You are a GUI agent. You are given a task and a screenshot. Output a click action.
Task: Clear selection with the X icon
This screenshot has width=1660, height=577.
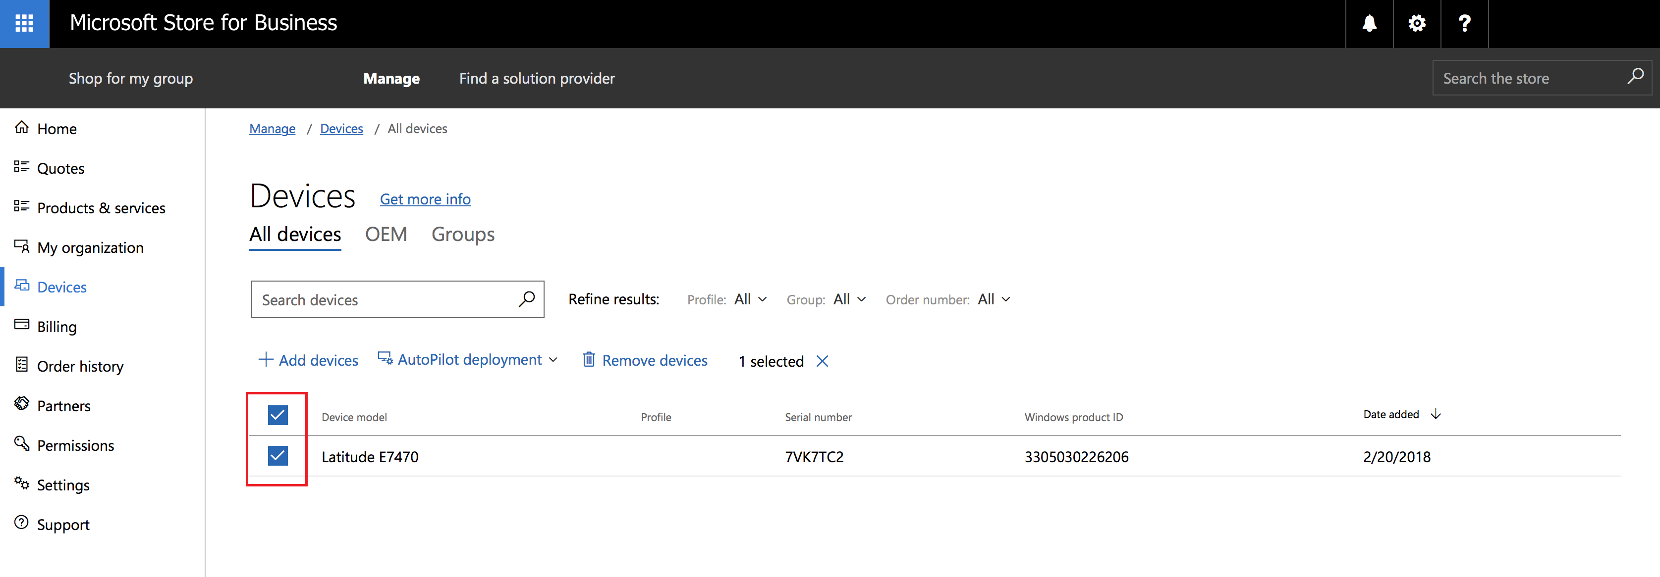point(822,361)
